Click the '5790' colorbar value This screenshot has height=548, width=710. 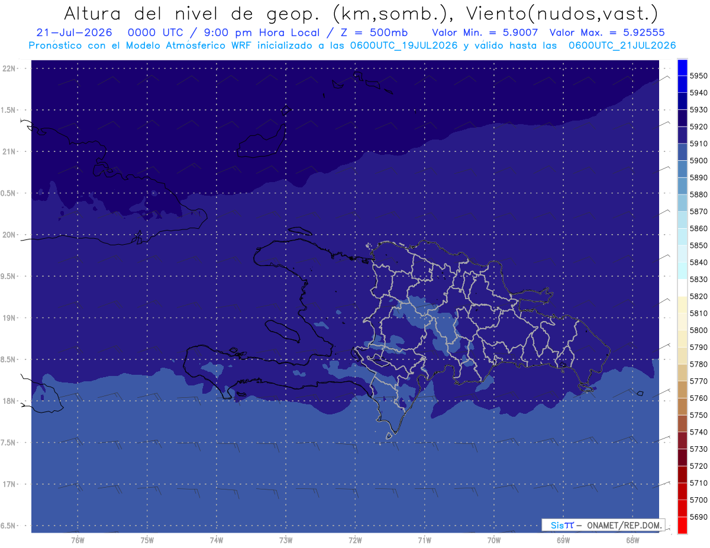[699, 347]
